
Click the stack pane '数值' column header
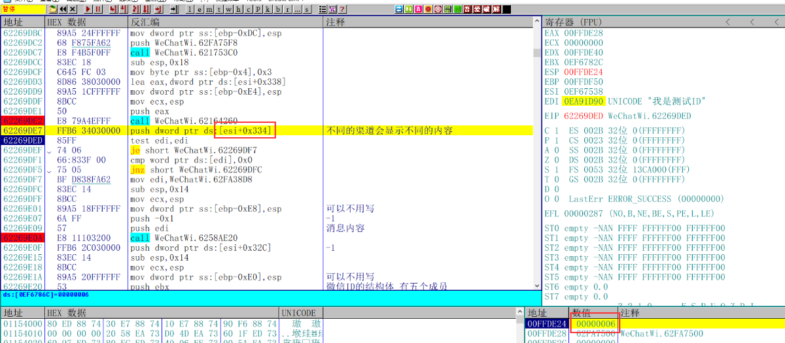(x=593, y=313)
